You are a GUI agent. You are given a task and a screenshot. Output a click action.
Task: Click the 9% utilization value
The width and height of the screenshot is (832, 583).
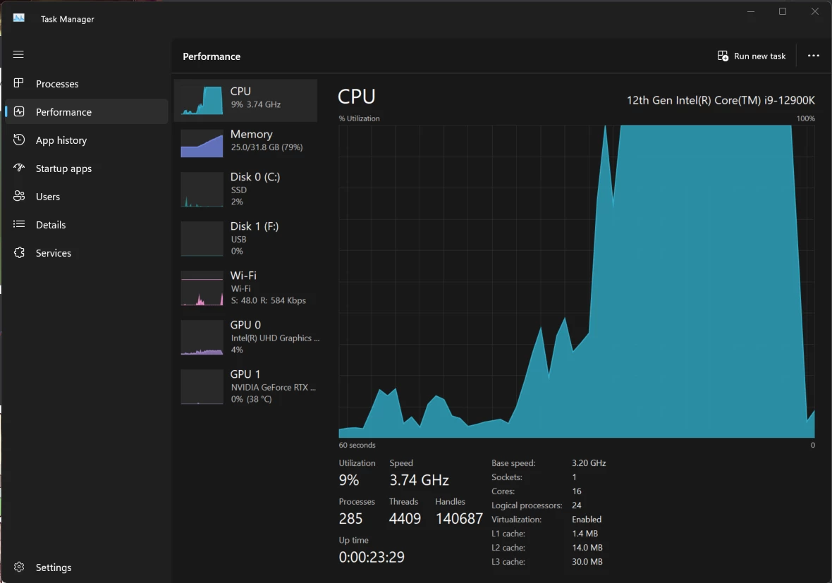(348, 480)
